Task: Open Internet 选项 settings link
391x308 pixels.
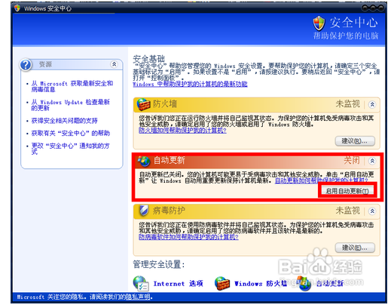Action: tap(178, 284)
